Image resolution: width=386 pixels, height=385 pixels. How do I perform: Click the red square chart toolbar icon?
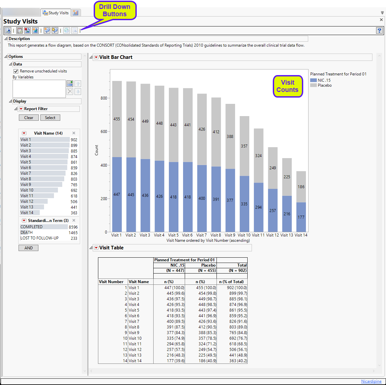click(x=27, y=30)
